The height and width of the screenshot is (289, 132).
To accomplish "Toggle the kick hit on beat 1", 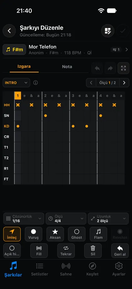I will pos(18,126).
